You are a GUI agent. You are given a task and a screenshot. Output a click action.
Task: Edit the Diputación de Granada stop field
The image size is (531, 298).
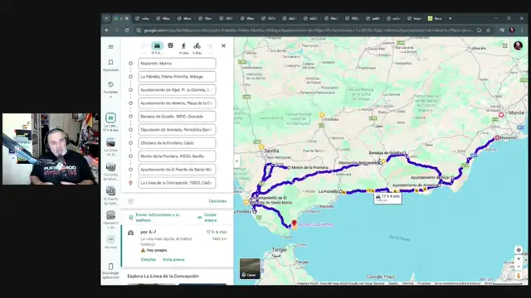point(177,130)
